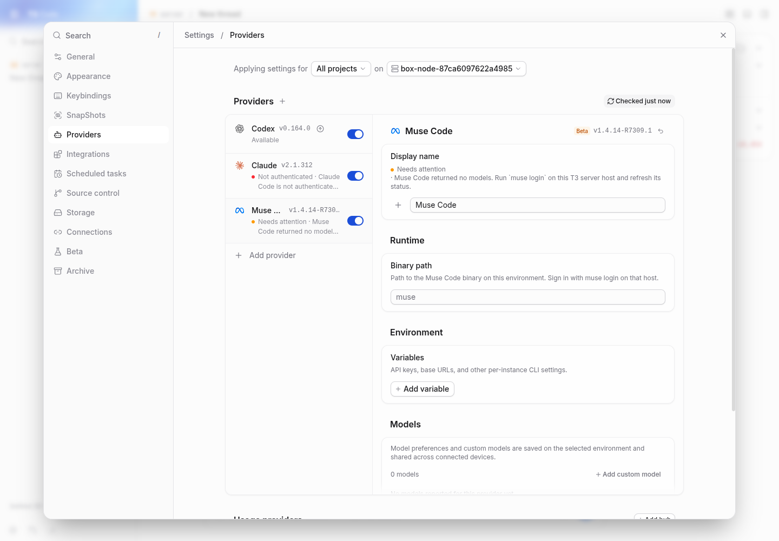779x541 pixels.
Task: Open Storage settings
Action: (x=108, y=213)
